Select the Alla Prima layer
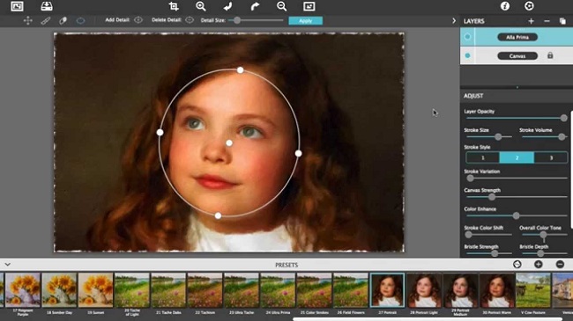The height and width of the screenshot is (321, 573). (x=517, y=37)
